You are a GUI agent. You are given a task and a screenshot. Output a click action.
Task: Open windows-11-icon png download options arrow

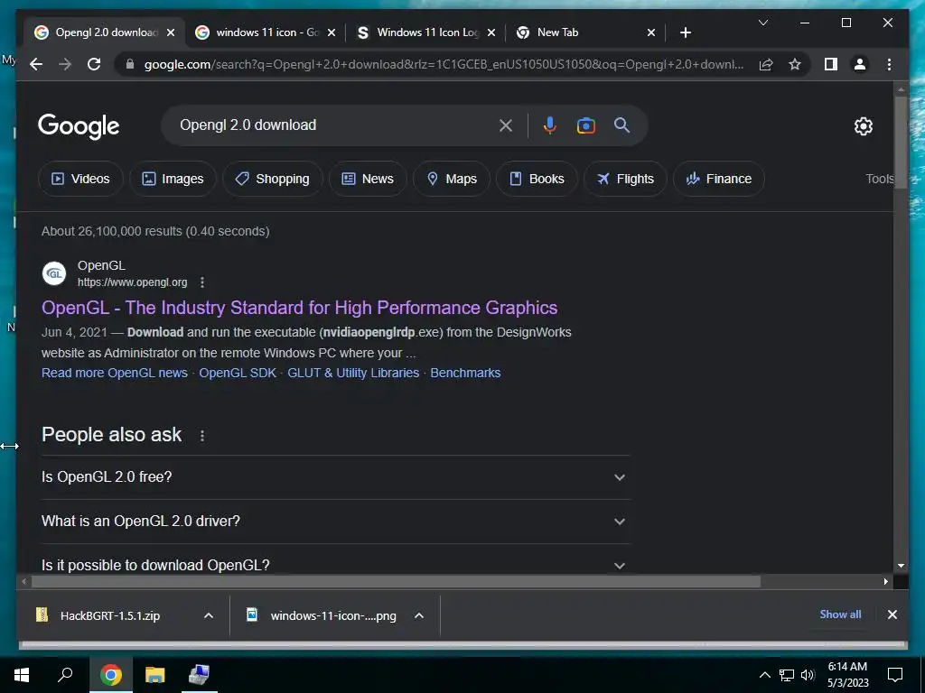[419, 615]
